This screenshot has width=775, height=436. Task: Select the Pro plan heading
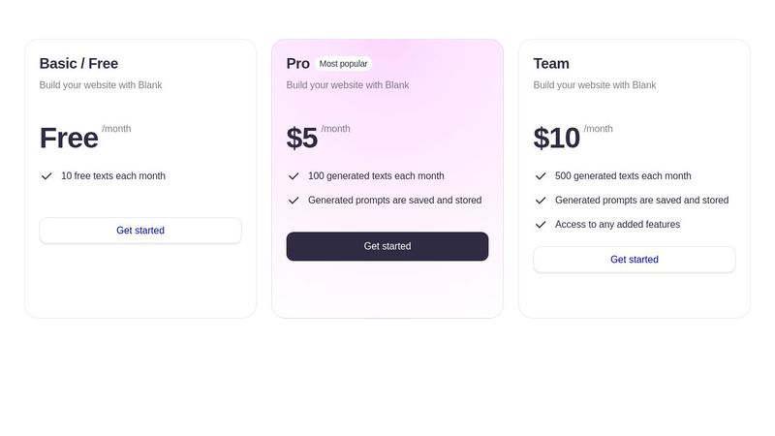[297, 64]
